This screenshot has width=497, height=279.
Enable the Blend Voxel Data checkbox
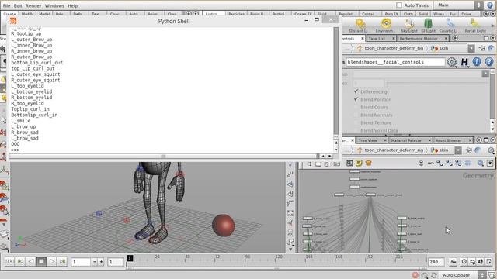356,130
